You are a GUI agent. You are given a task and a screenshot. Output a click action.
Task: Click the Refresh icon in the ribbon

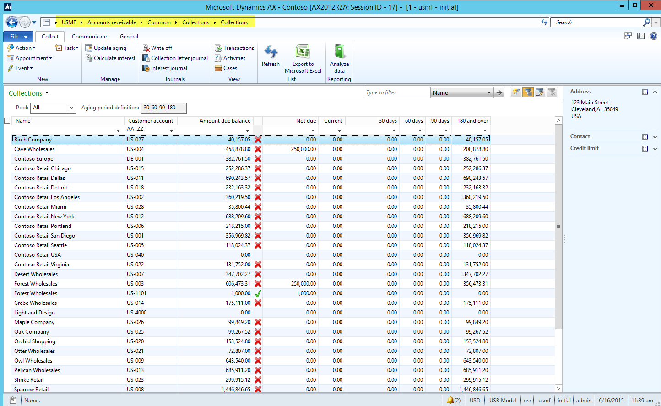[271, 52]
